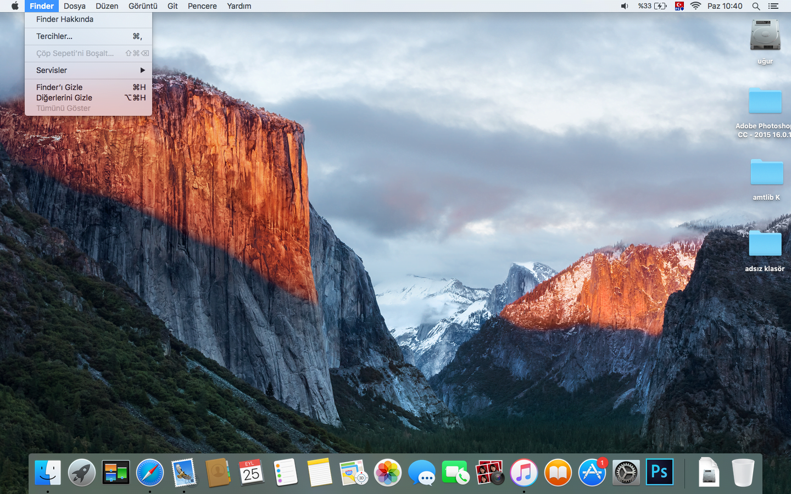791x494 pixels.
Task: Open Mail from the Dock
Action: 183,472
